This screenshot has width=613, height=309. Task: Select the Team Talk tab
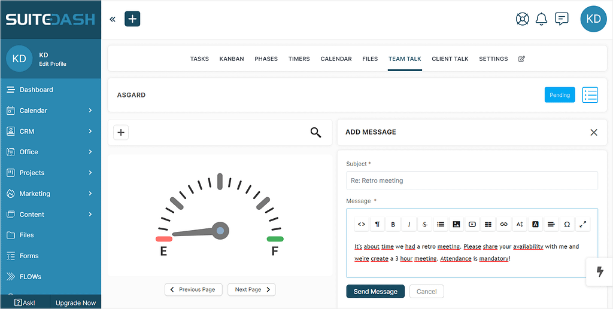(405, 59)
